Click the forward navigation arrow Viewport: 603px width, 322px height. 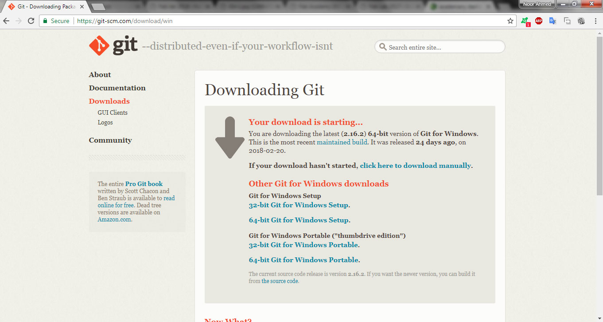(19, 21)
